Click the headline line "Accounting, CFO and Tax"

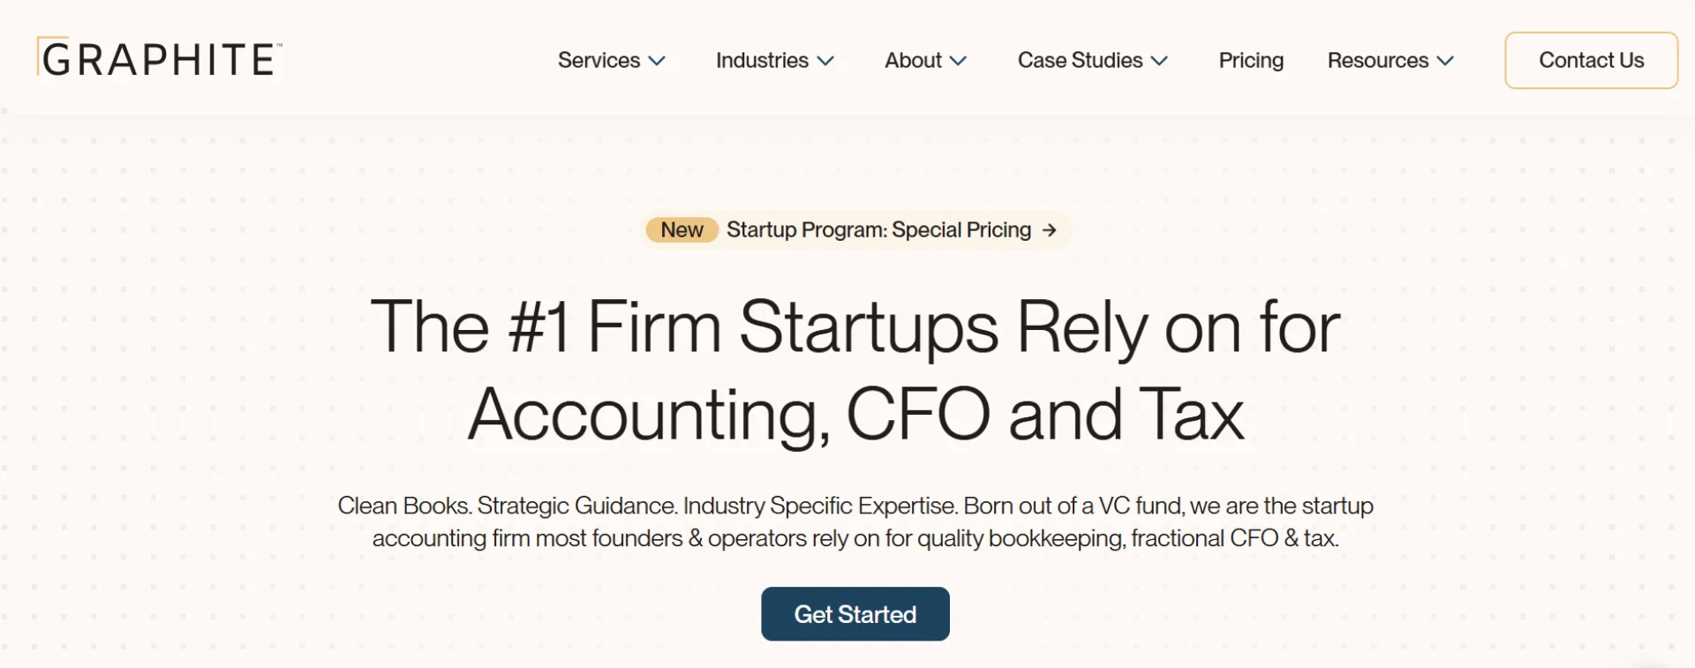point(855,414)
